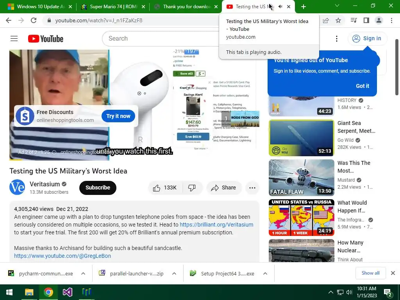Screen dimensions: 400x300
Task: Open File Explorer from taskbar
Action: click(29, 292)
